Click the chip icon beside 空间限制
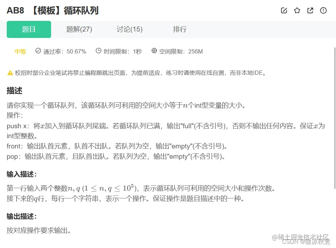Image resolution: width=336 pixels, height=248 pixels. (154, 51)
